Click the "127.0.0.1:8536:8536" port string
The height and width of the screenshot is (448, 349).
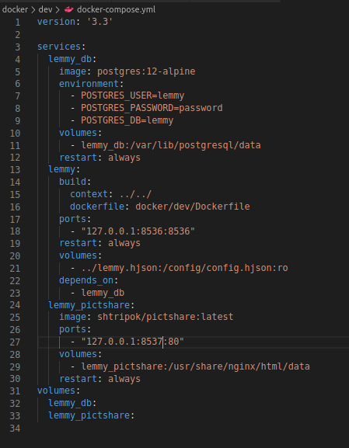138,231
